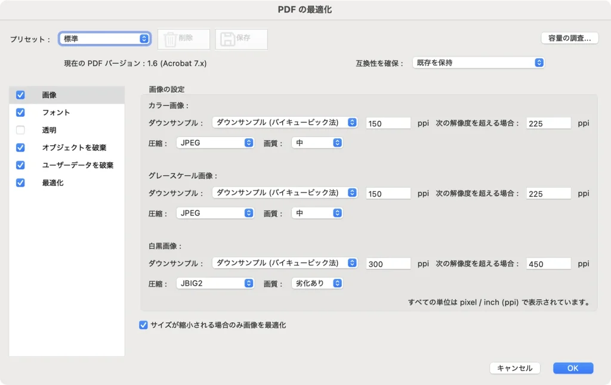The image size is (611, 385).
Task: Open the カラー画像 downsample method dropdown
Action: (285, 123)
